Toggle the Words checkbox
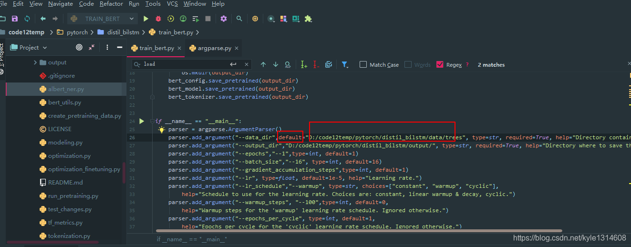Viewport: 631px width, 247px height. pyautogui.click(x=408, y=64)
